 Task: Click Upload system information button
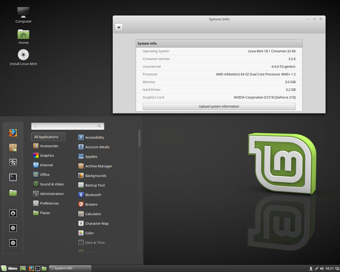[219, 106]
